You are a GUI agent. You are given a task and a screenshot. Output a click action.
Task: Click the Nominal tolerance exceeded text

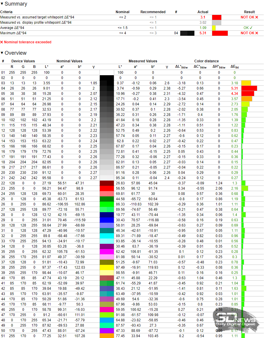pos(28,42)
